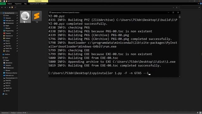Switch to large icons view in status bar
Screen dimensions: 202x114
200,113
